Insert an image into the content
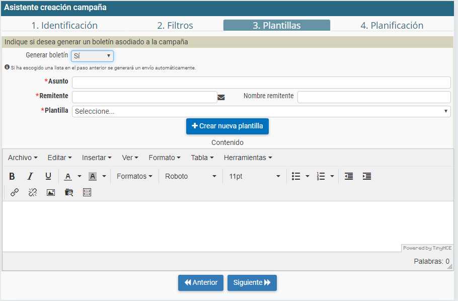 tap(51, 192)
